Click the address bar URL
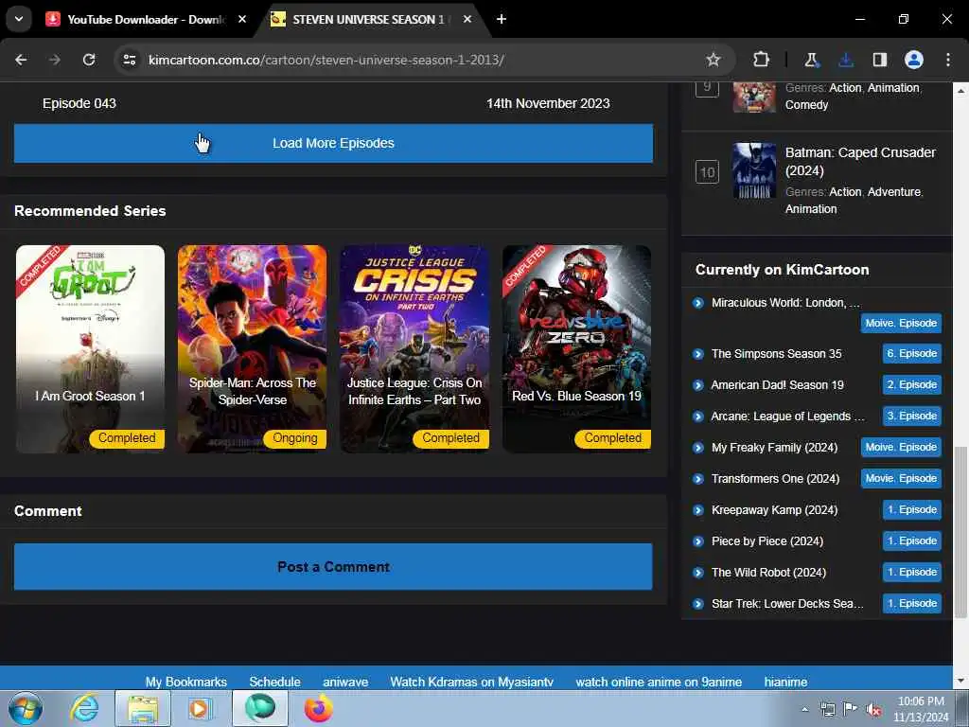 click(326, 60)
